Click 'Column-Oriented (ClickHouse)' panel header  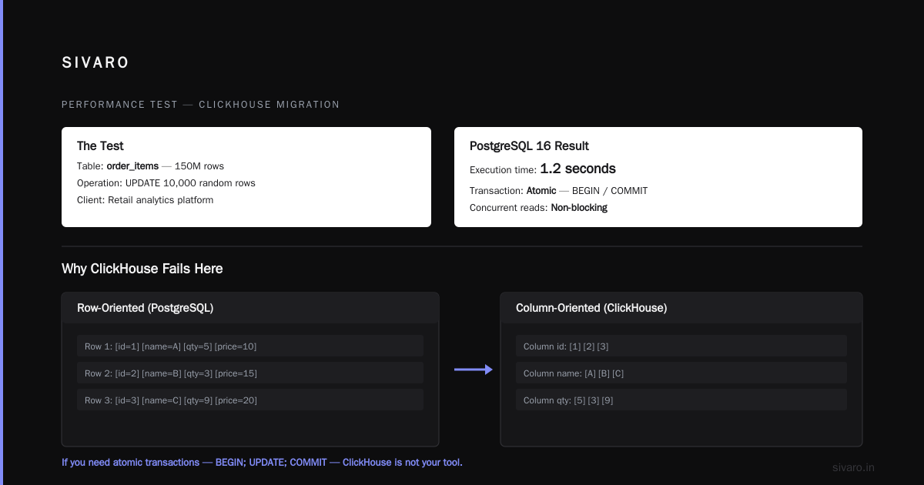(x=681, y=308)
